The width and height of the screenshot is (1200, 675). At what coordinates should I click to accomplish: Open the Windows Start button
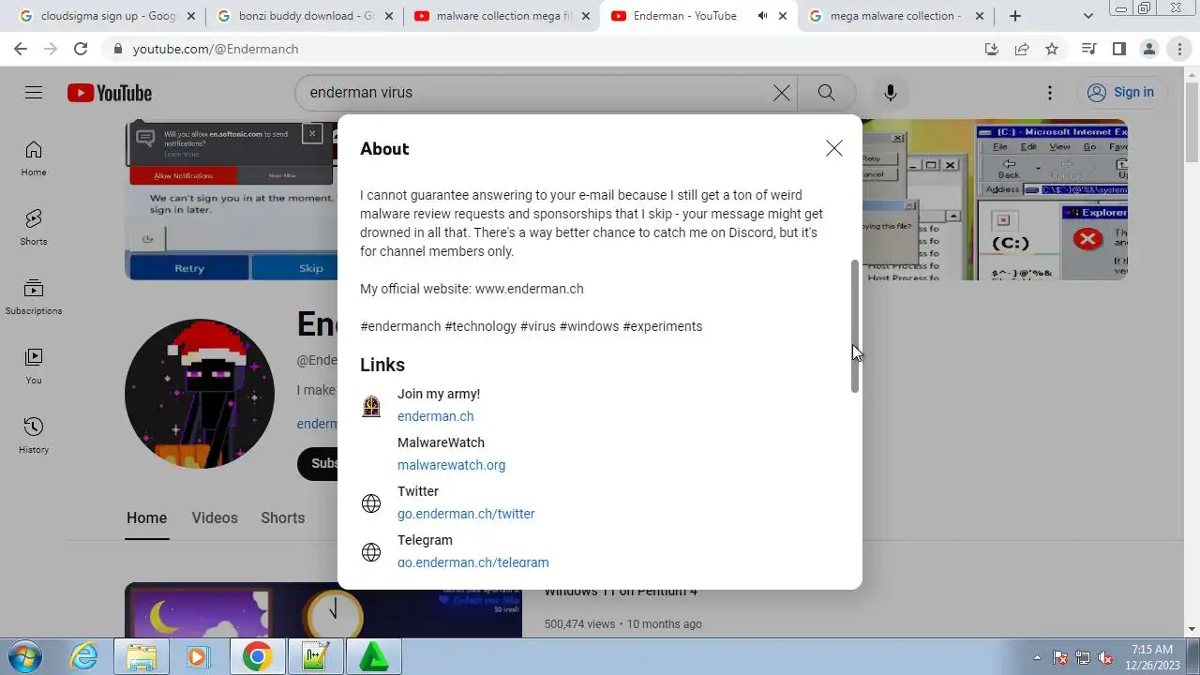tap(24, 656)
